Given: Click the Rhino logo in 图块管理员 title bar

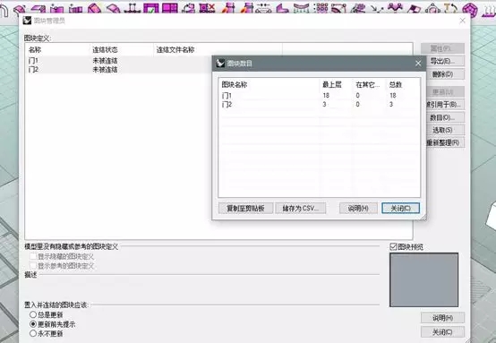Looking at the screenshot, I should [x=27, y=21].
